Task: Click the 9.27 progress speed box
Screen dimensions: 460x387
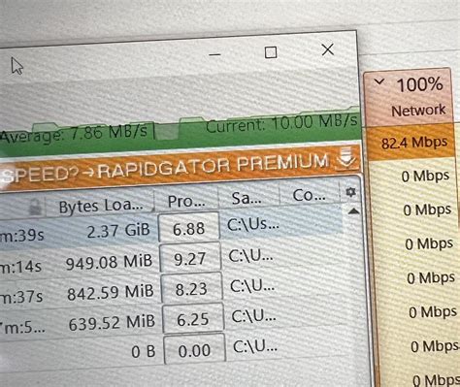Action: tap(190, 258)
